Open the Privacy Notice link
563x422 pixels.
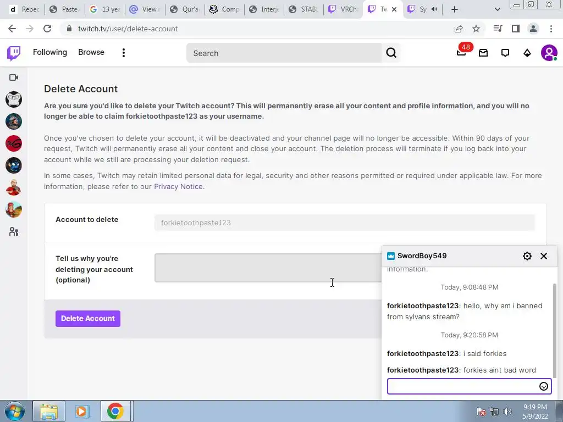point(178,187)
